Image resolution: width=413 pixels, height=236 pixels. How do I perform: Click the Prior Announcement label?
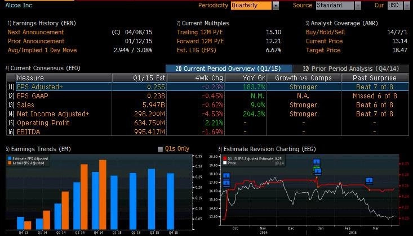(36, 41)
